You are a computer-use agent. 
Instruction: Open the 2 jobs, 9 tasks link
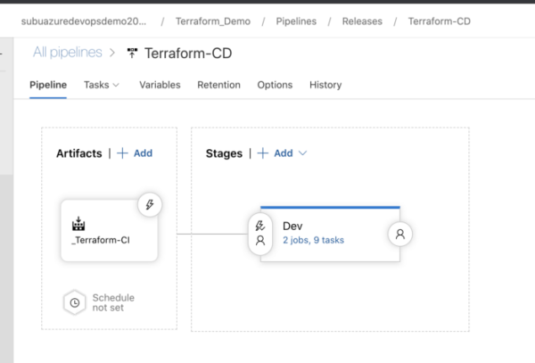pos(313,240)
